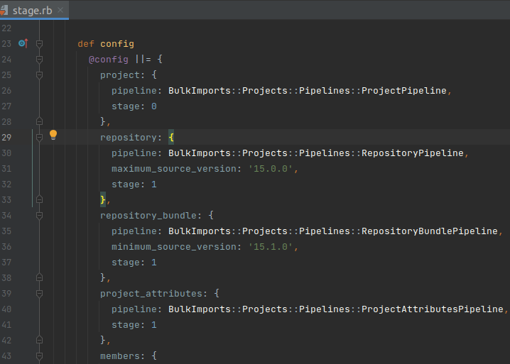Click the Ruby file icon on stage.rb tab
Image resolution: width=510 pixels, height=364 pixels.
(6, 10)
